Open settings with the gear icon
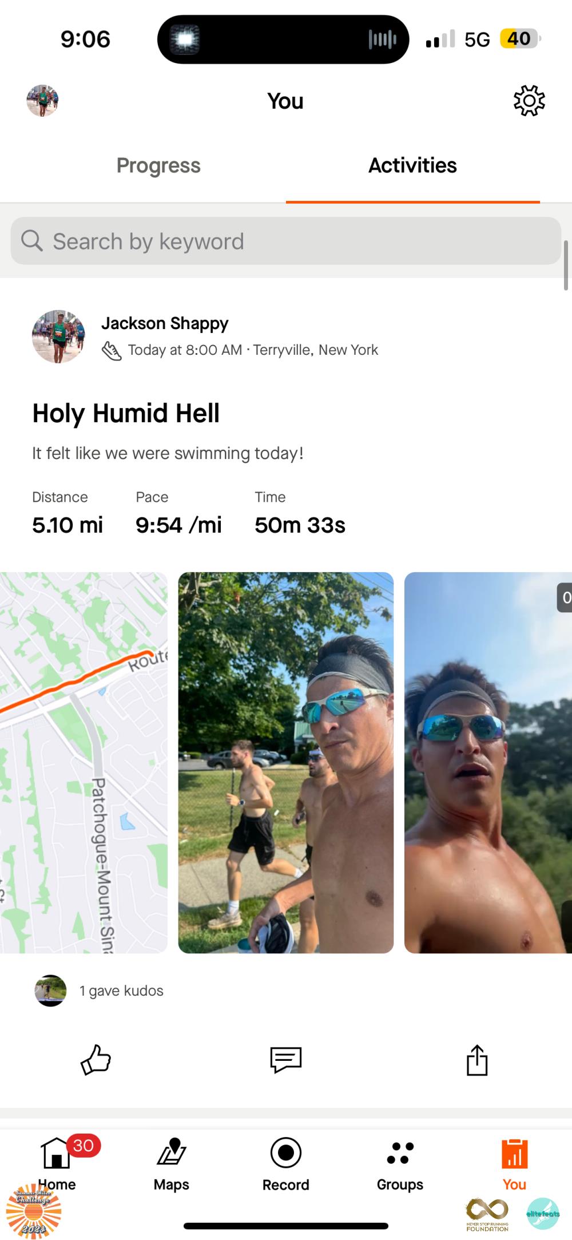The height and width of the screenshot is (1240, 572). pyautogui.click(x=529, y=101)
